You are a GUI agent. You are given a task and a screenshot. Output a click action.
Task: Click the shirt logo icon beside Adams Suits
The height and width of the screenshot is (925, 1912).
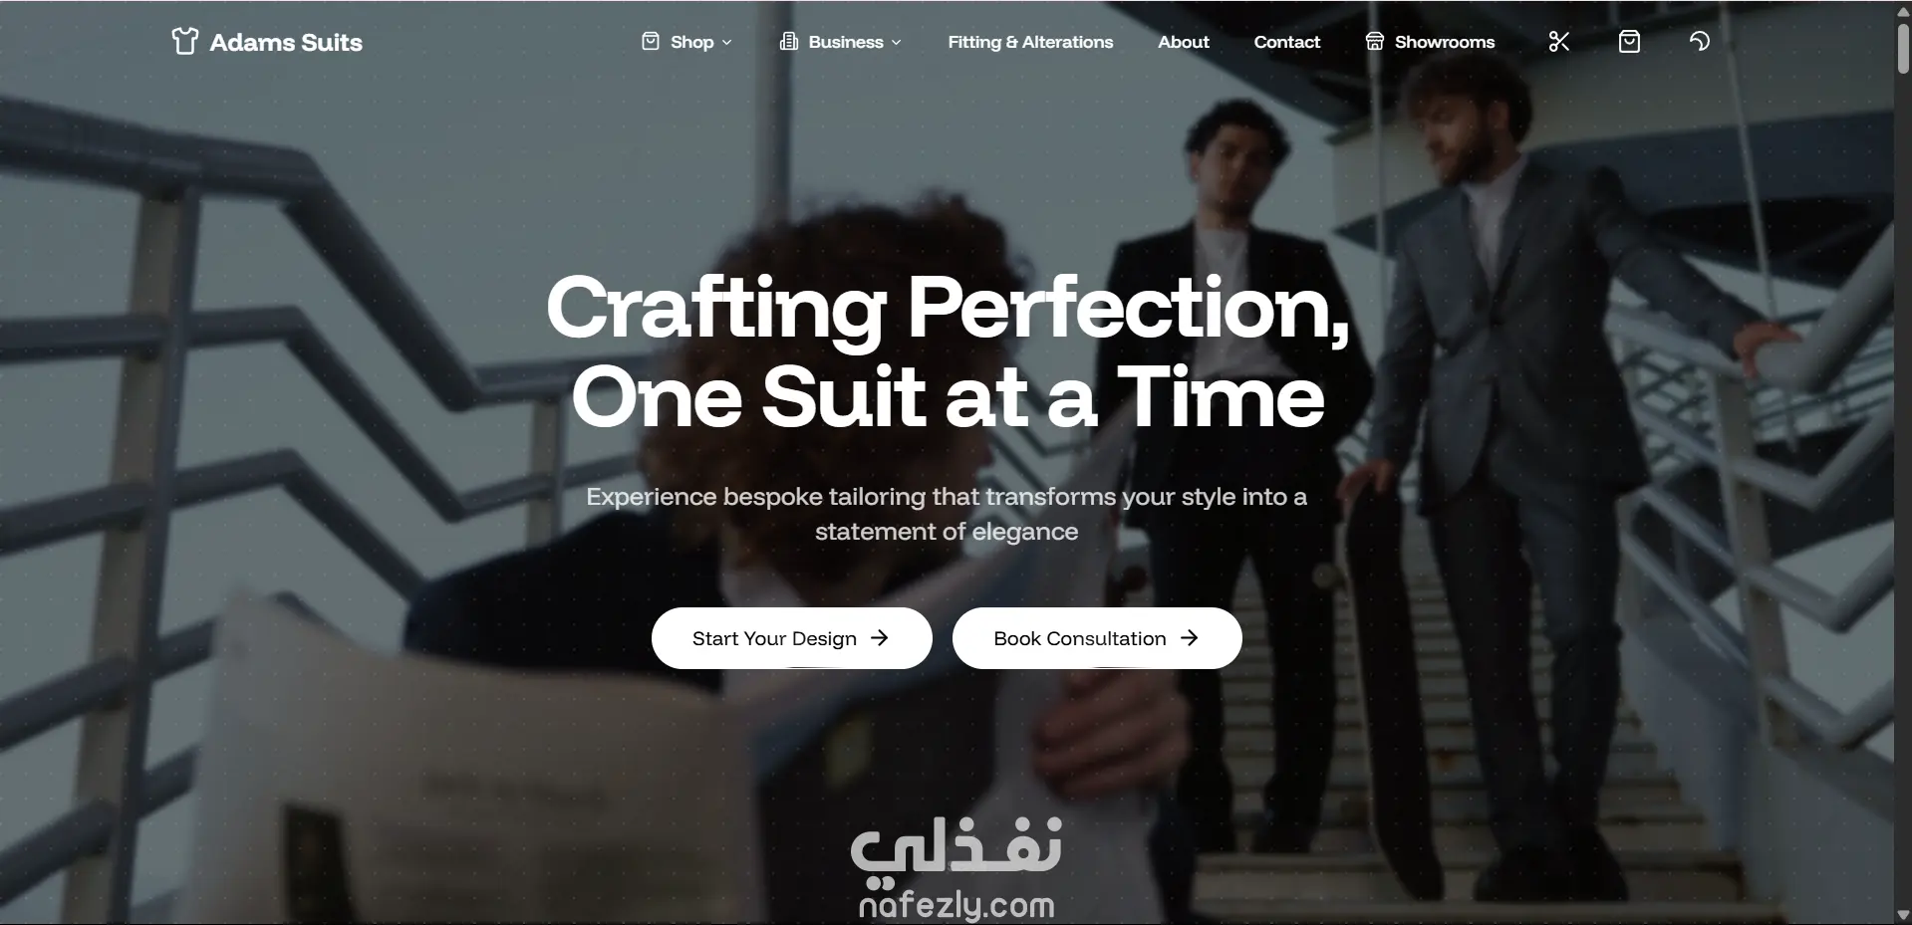click(184, 41)
